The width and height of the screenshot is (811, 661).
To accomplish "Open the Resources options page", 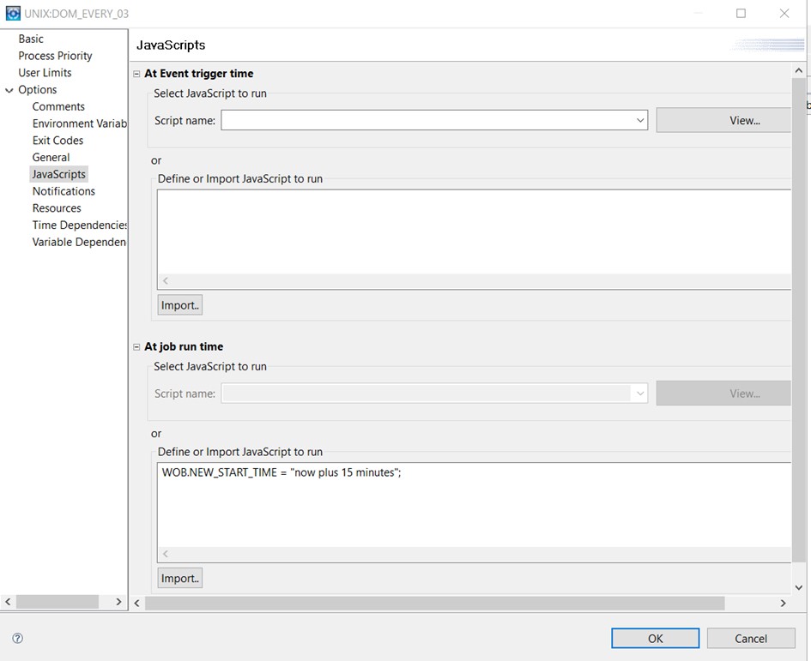I will point(57,208).
